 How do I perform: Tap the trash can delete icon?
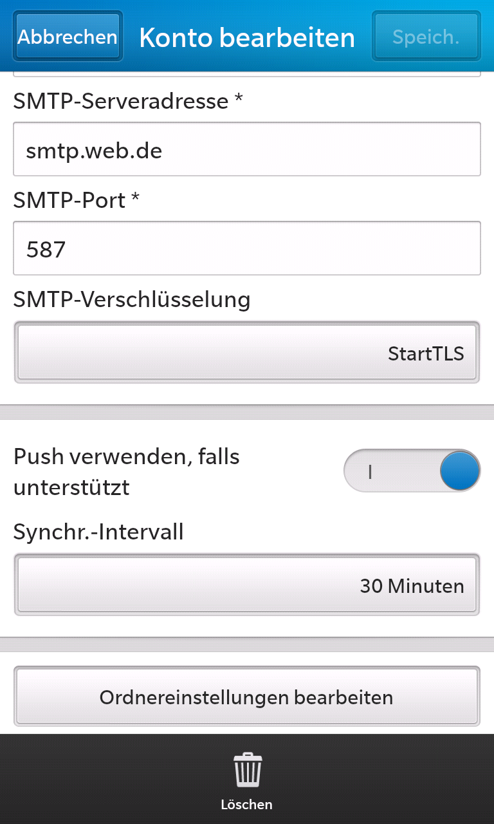(248, 771)
